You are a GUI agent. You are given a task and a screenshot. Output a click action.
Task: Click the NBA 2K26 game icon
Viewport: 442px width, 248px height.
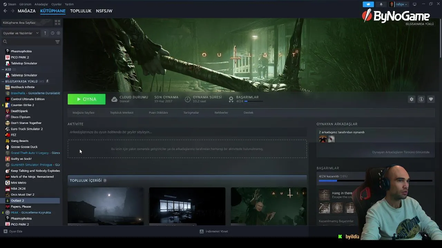tap(8, 189)
